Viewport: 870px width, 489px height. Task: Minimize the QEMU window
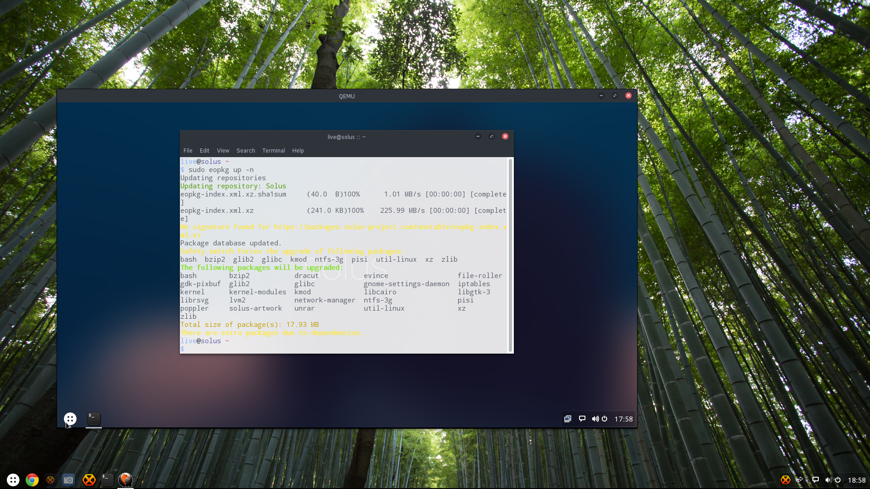601,96
